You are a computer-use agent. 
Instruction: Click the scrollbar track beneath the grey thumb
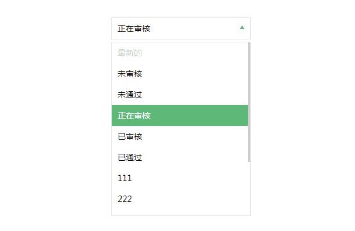pos(249,189)
